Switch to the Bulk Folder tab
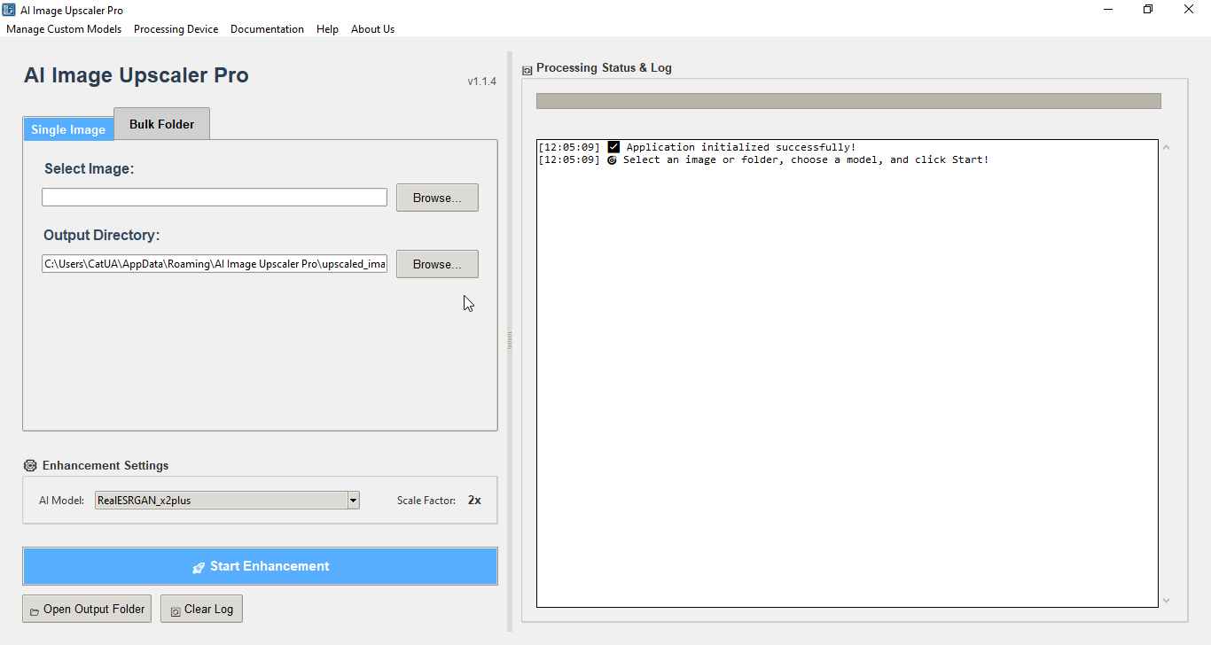 click(x=161, y=124)
